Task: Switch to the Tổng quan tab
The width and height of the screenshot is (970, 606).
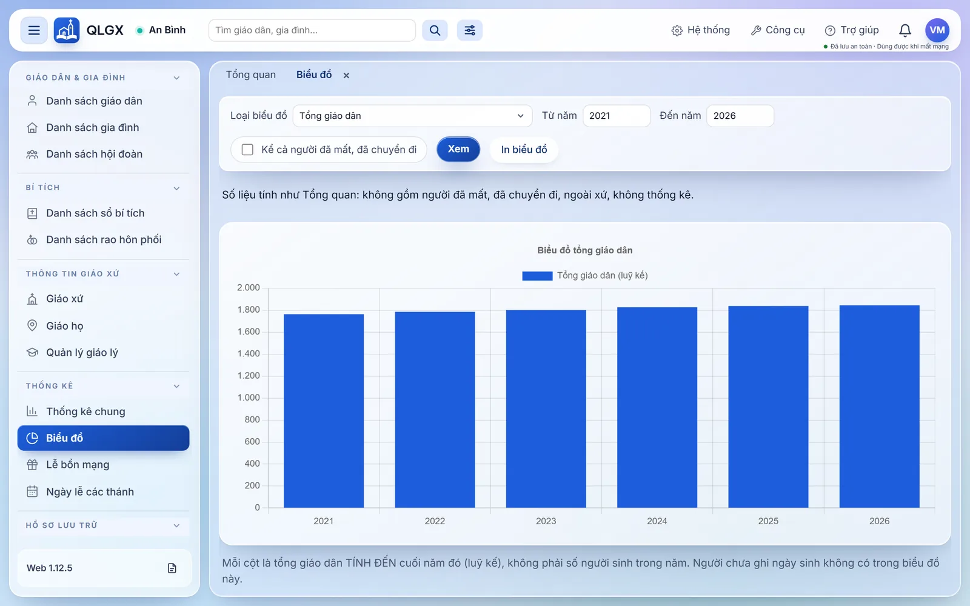Action: coord(251,75)
